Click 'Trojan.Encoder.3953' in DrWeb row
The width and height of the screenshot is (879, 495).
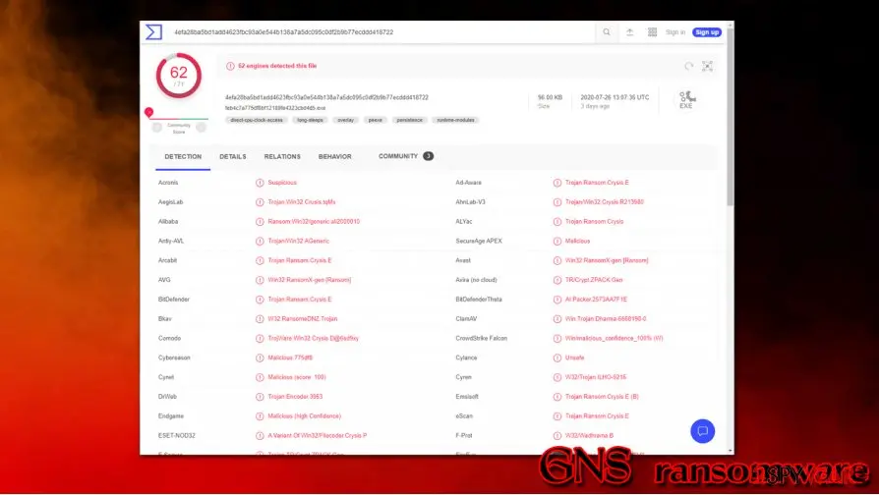[295, 397]
